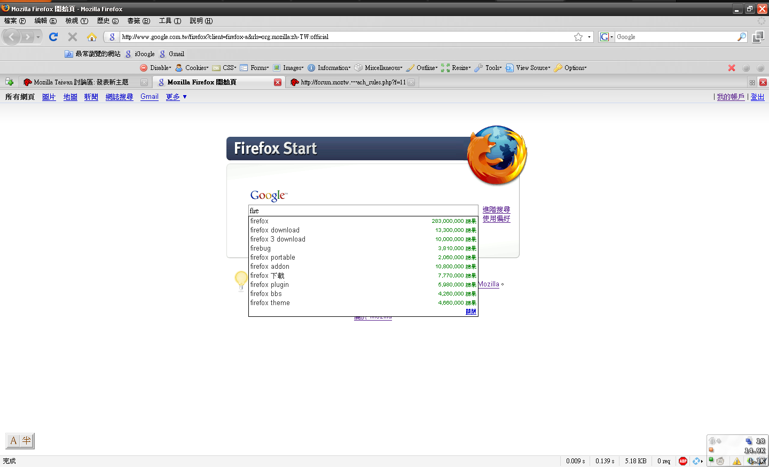
Task: Click the red X on Web Developer toolbar
Action: [732, 68]
